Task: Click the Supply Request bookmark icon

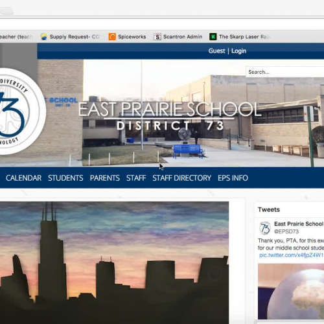Action: click(x=43, y=37)
